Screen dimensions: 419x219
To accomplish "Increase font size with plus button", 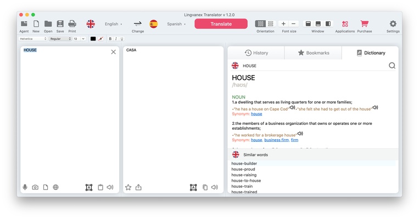I will click(x=283, y=24).
